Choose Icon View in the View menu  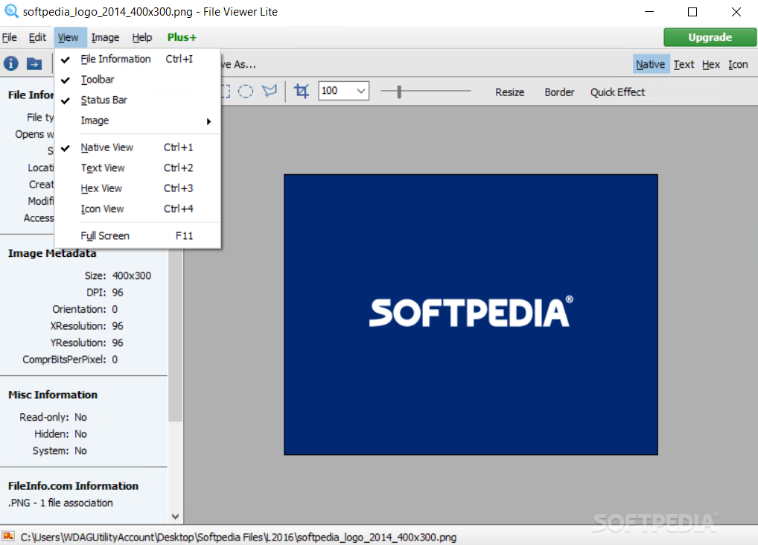(137, 209)
